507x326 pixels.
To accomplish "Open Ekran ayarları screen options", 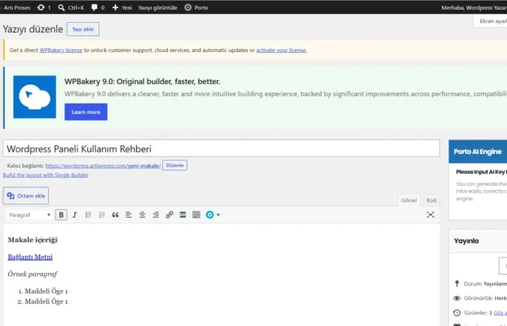I will point(490,21).
